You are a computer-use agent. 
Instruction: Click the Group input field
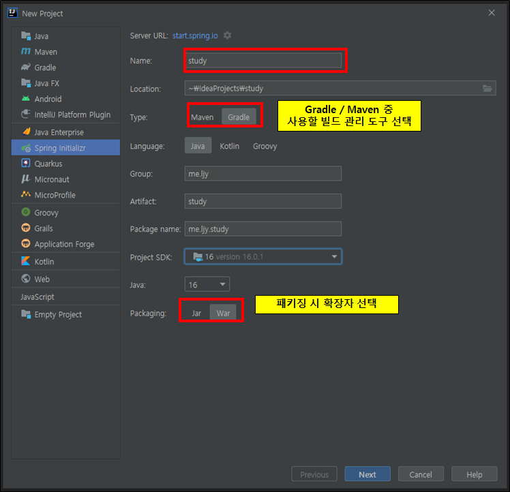coord(262,173)
